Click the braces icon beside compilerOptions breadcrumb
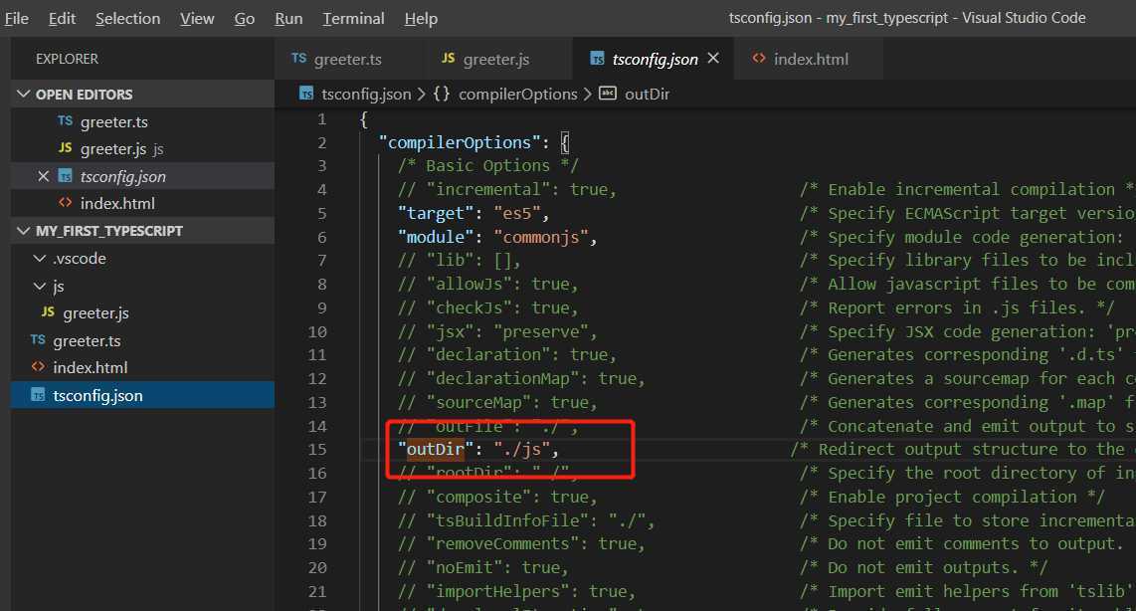Screen dimensions: 1136x611 (442, 94)
